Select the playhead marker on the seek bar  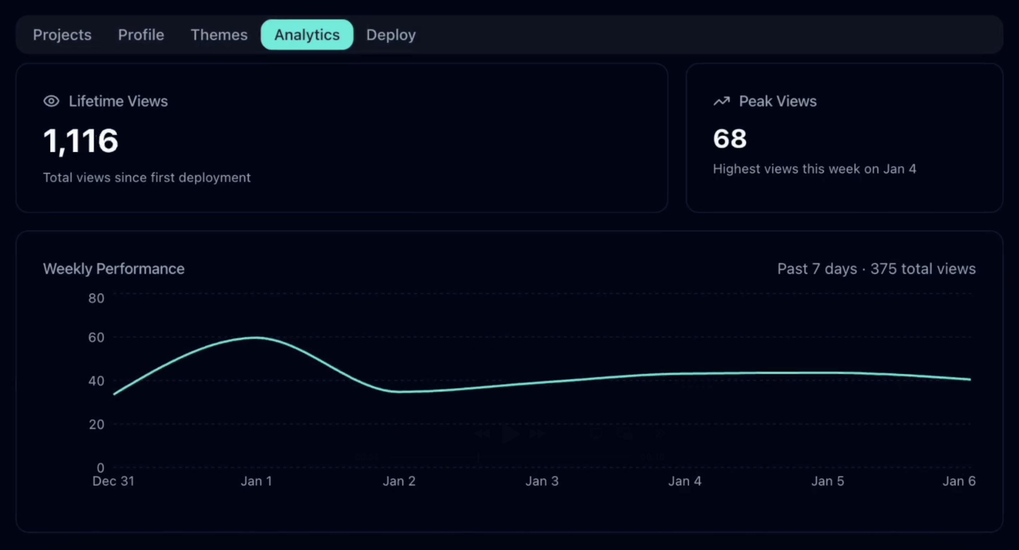(478, 458)
